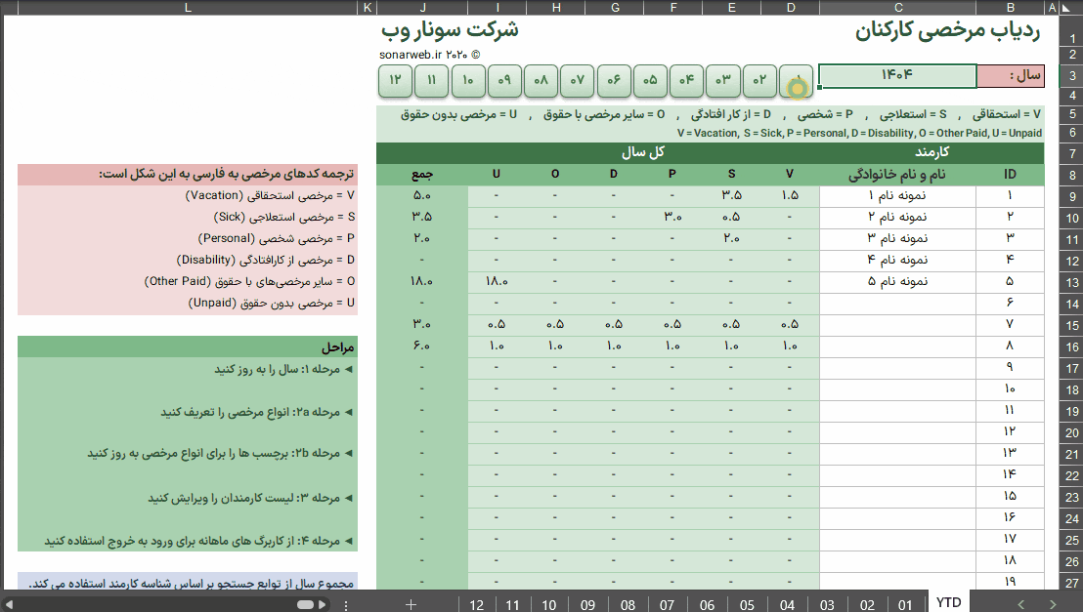Select employee name نمونه نام ۵
Viewport: 1083px width, 612px height.
pos(897,281)
